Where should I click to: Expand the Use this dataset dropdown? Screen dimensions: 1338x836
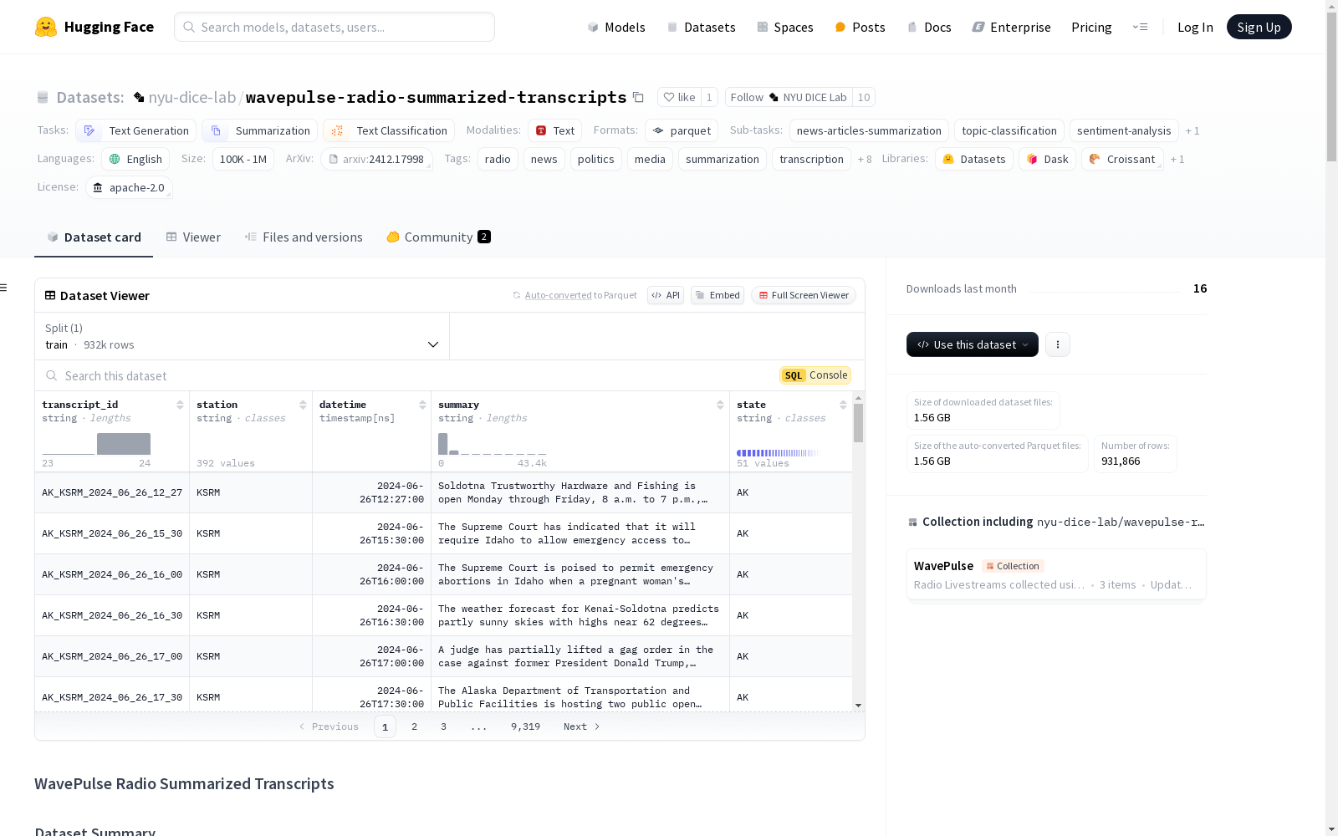point(973,344)
